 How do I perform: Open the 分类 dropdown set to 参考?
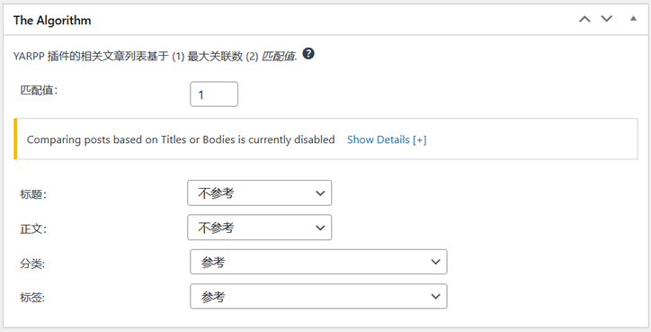[x=318, y=262]
